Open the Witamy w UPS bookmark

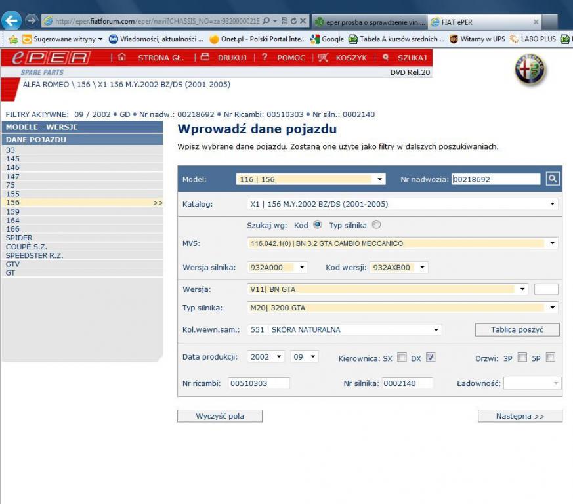point(477,39)
